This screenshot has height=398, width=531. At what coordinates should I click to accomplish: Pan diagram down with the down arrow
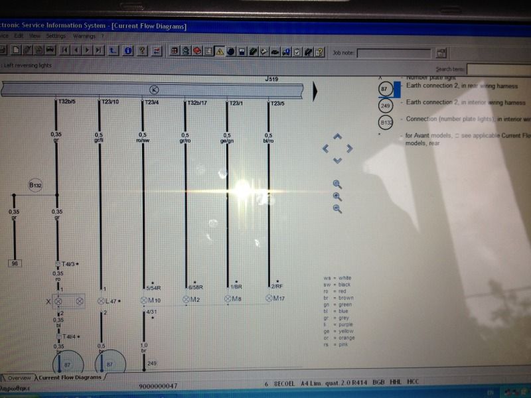click(337, 161)
